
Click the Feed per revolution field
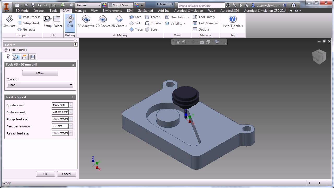(60, 126)
